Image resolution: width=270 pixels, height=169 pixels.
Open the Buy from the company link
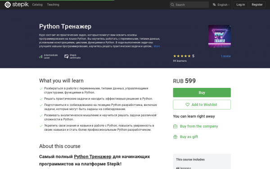199,126
